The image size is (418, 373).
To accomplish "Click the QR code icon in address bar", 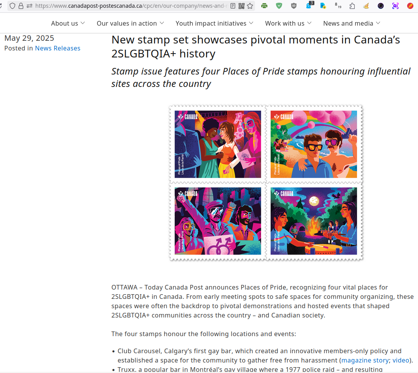I will tap(241, 6).
